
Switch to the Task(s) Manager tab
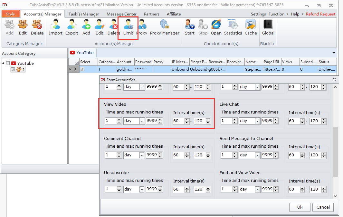84,14
